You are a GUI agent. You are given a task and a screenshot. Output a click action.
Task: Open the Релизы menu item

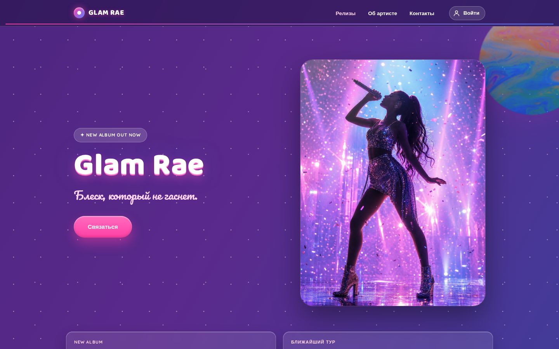(345, 13)
